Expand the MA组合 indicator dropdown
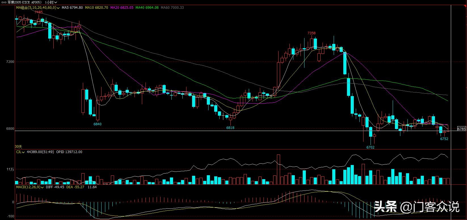Image resolution: width=467 pixels, height=220 pixels. pyautogui.click(x=58, y=8)
